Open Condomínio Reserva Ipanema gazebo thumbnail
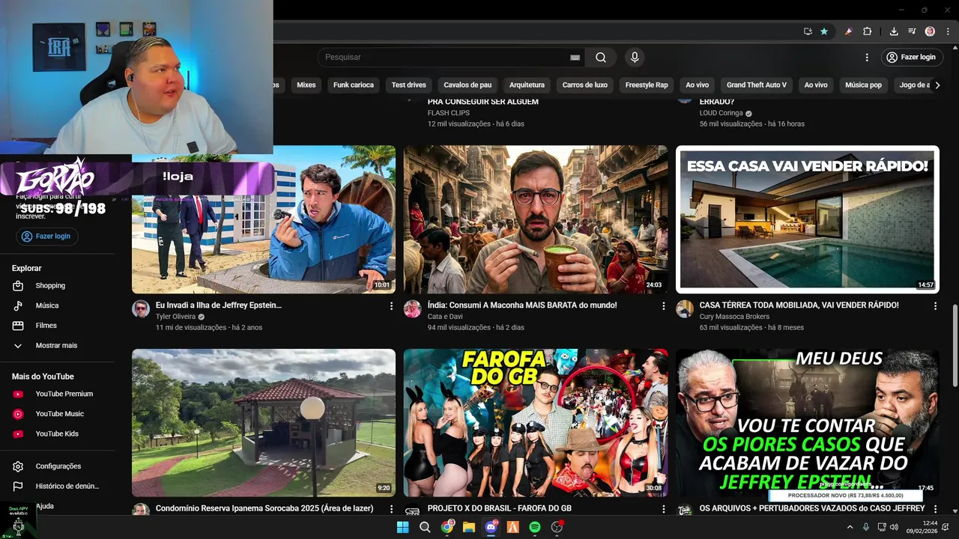 (264, 423)
